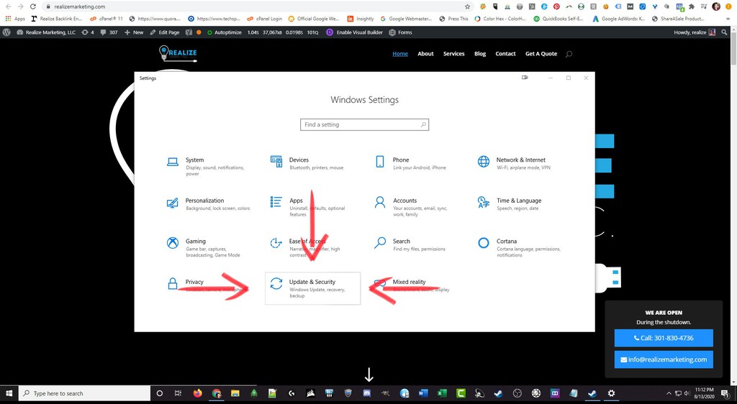The image size is (737, 404).
Task: Open the QuickBooks Self-E... bookmark
Action: [559, 19]
